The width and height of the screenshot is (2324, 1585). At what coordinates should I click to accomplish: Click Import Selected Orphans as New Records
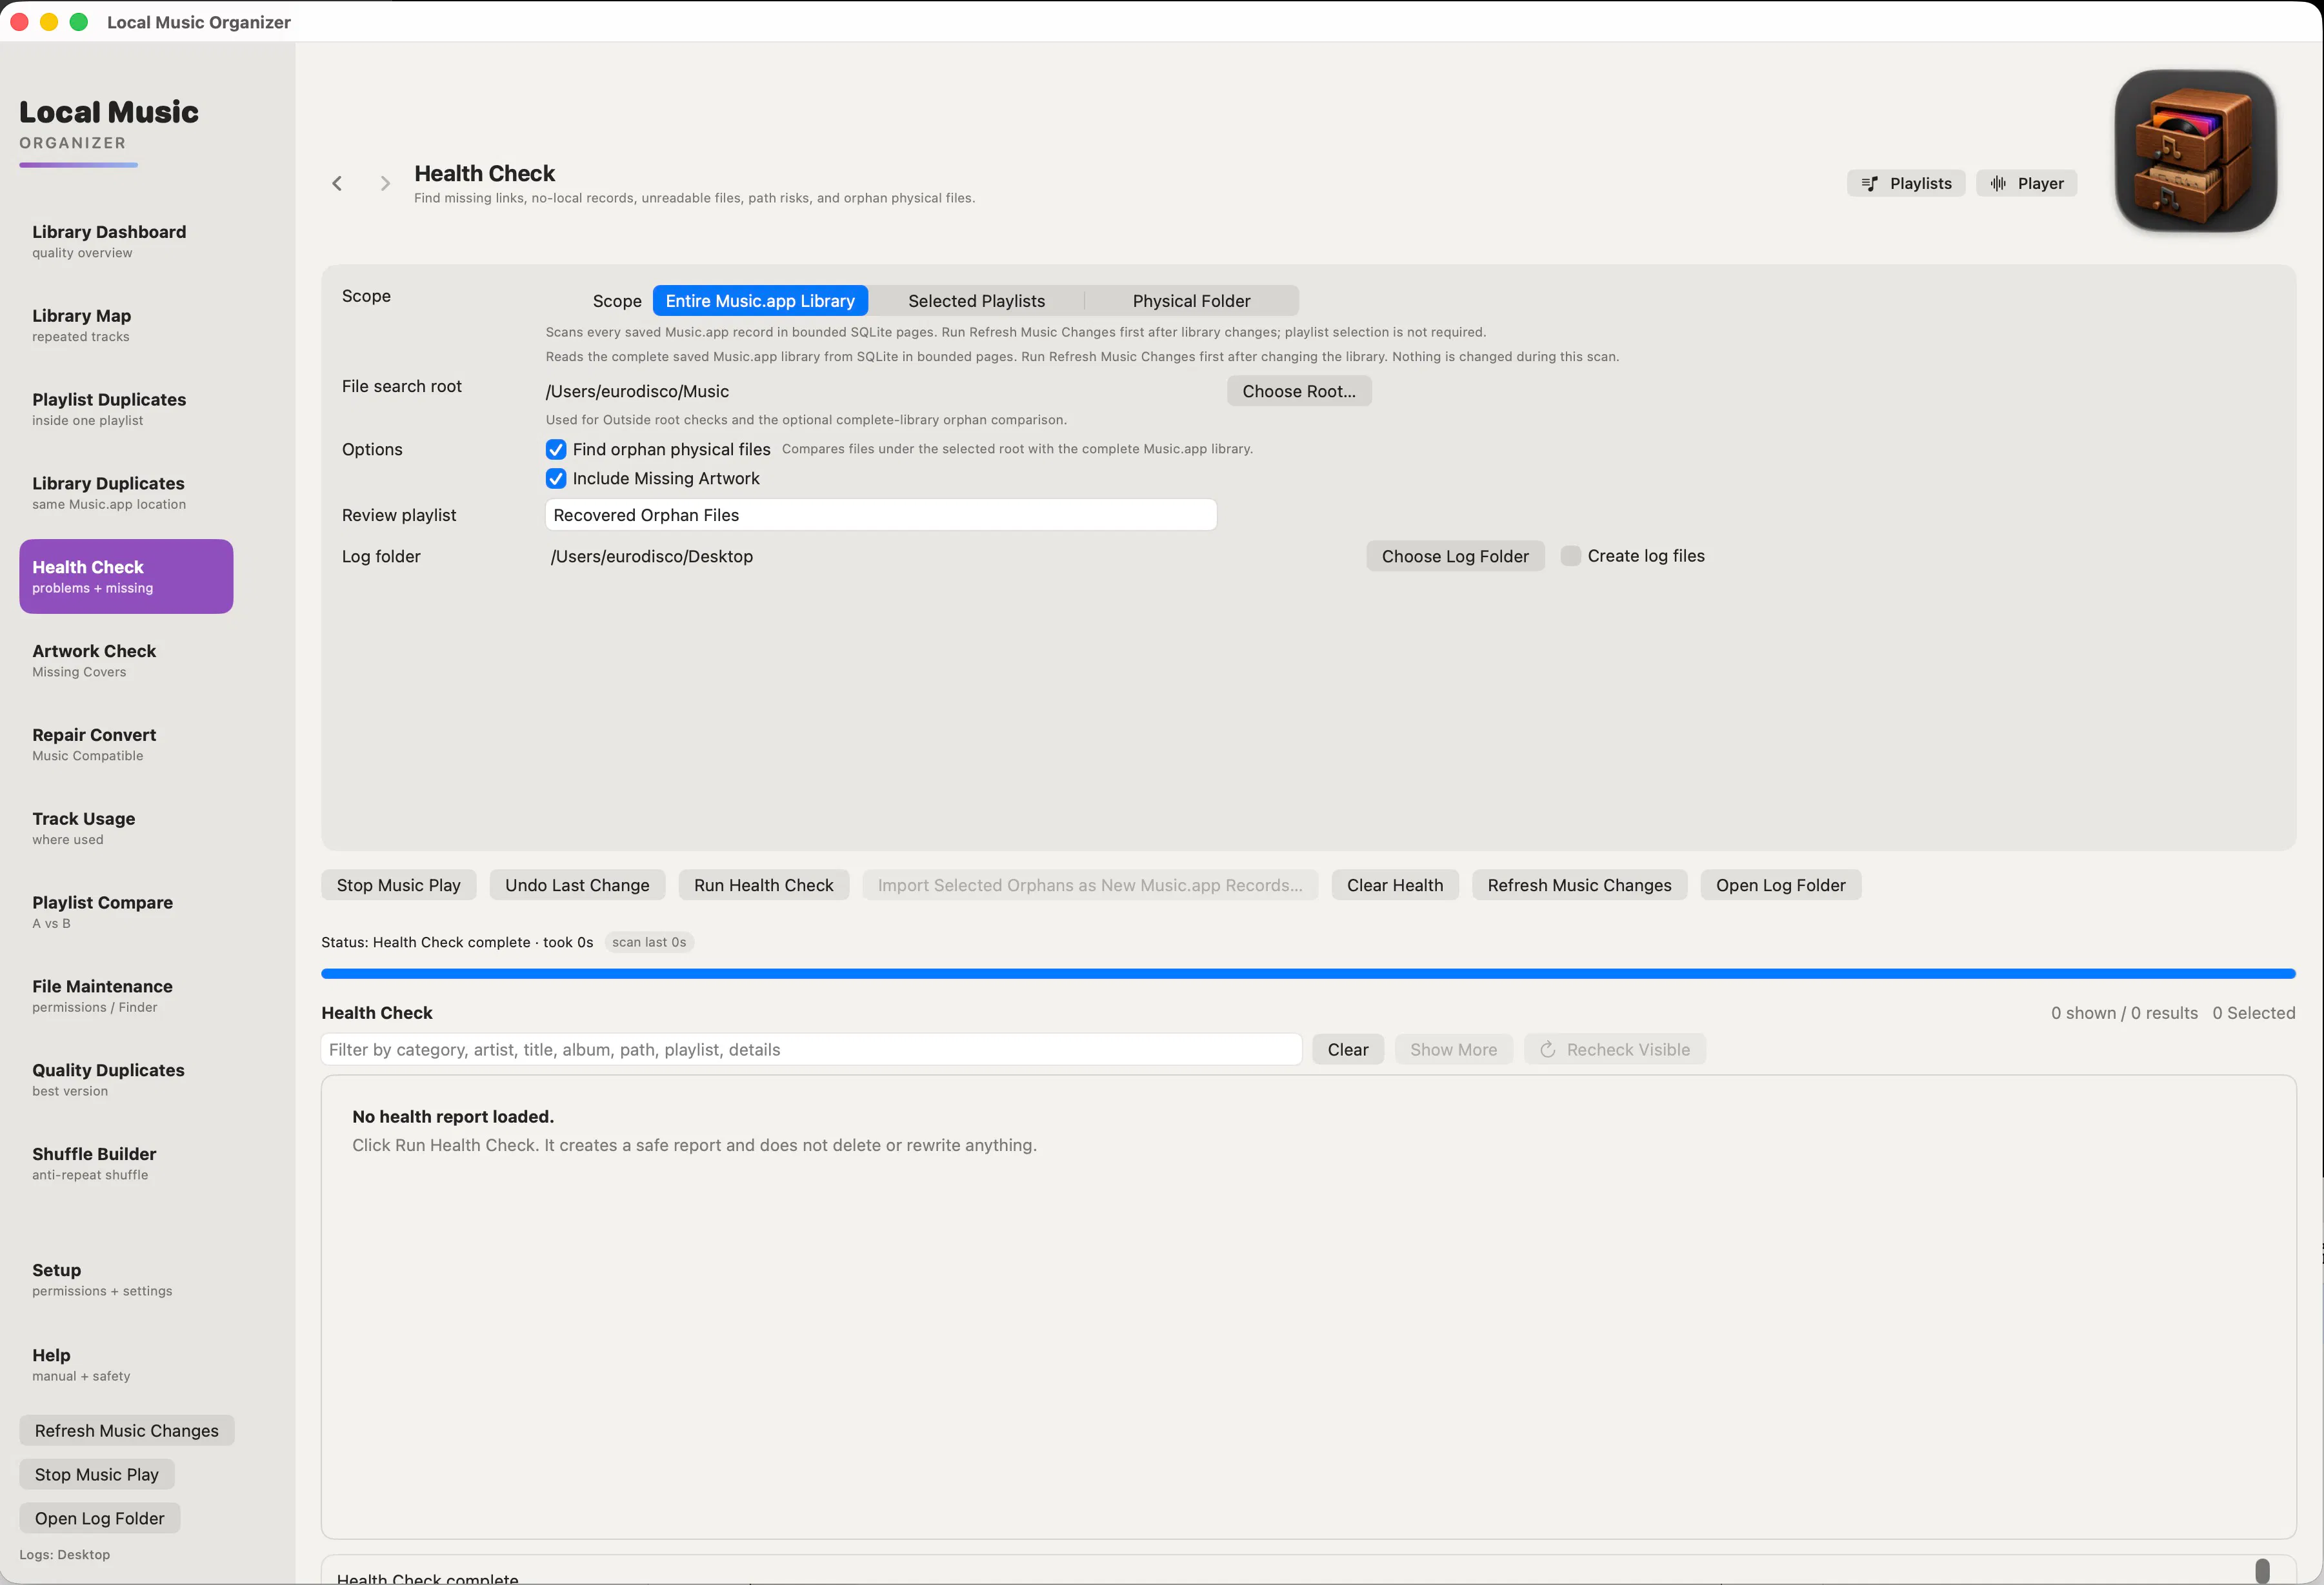pos(1090,885)
